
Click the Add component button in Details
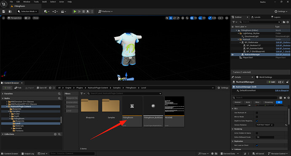(272, 82)
